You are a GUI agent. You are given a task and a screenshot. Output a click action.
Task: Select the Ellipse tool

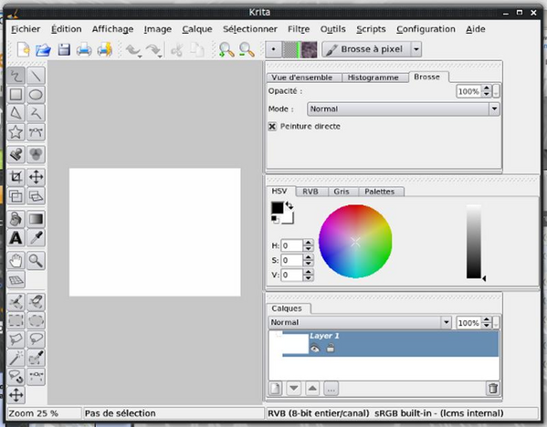(x=36, y=95)
